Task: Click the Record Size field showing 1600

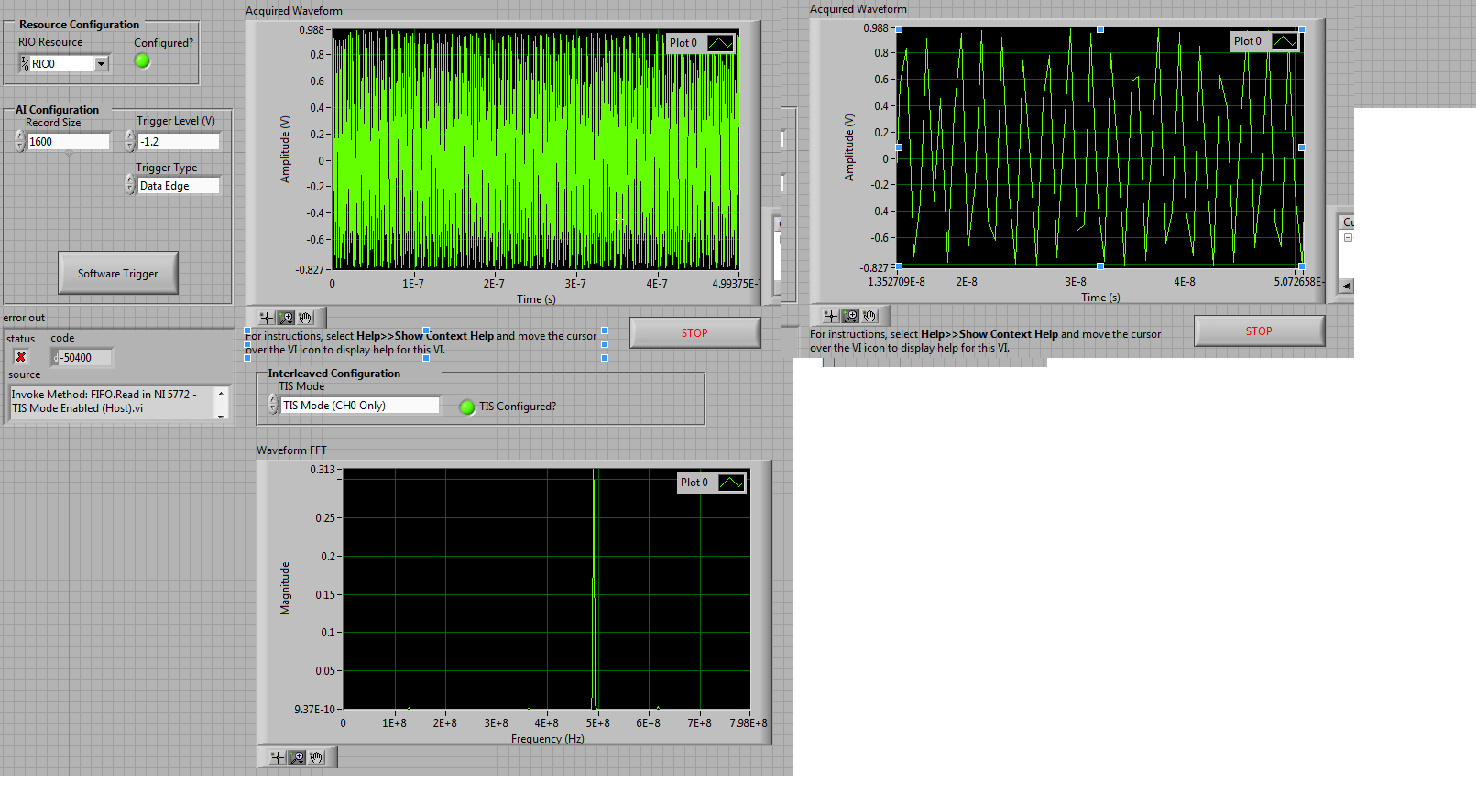Action: [69, 141]
